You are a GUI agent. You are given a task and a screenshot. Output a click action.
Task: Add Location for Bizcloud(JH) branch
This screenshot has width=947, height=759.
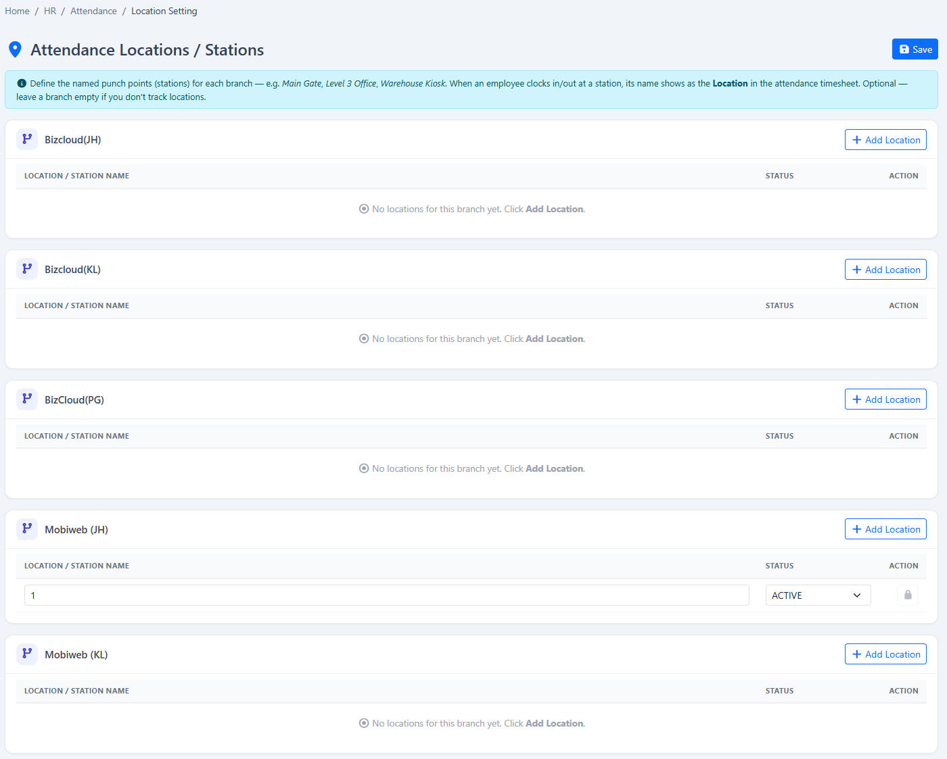pos(885,140)
